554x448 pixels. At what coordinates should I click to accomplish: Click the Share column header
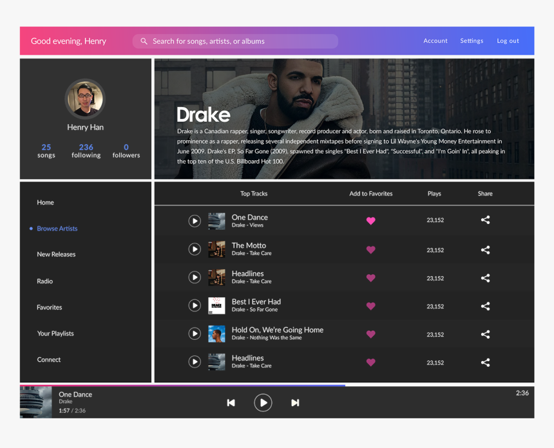[x=485, y=194]
